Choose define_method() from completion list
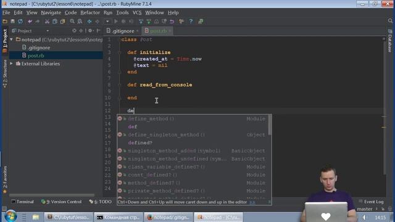 coord(193,119)
